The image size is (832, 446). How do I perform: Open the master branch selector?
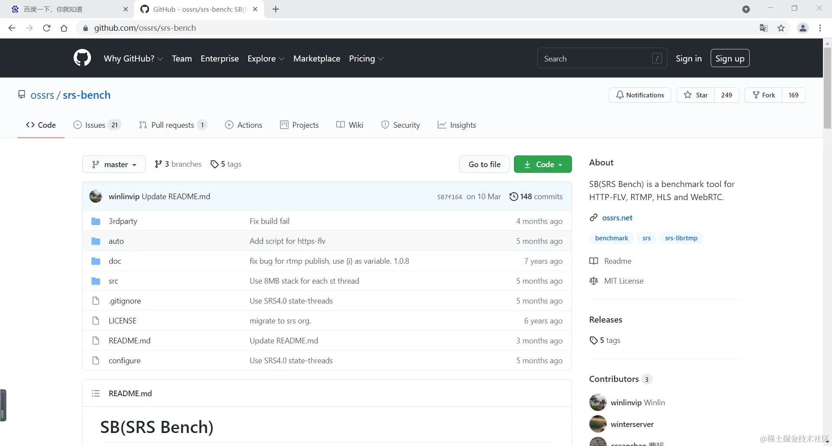click(114, 164)
